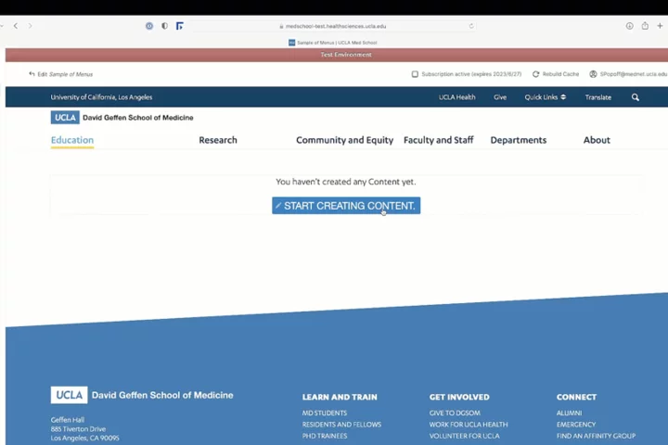668x445 pixels.
Task: Click the user account avatar icon
Action: pyautogui.click(x=593, y=74)
